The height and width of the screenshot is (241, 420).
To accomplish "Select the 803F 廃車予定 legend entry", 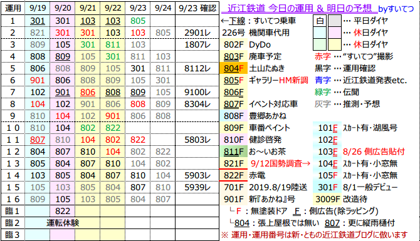I will pos(253,56).
